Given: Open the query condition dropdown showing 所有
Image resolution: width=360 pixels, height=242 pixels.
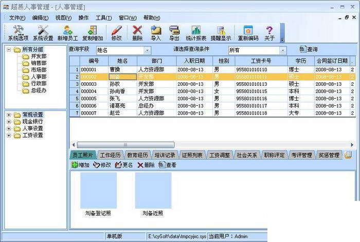Looking at the screenshot, I should [x=283, y=50].
